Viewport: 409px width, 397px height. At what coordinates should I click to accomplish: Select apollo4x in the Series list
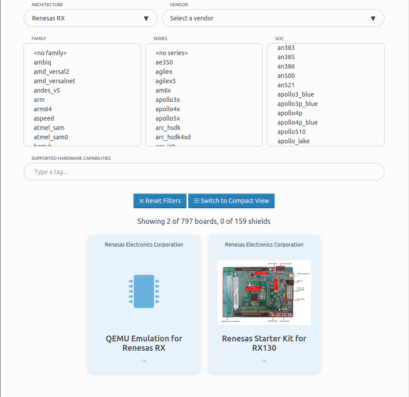pos(168,109)
